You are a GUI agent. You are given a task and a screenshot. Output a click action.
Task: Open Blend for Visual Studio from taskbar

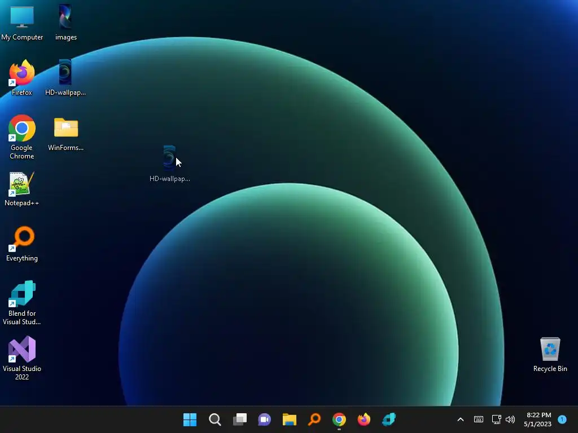[x=389, y=419]
